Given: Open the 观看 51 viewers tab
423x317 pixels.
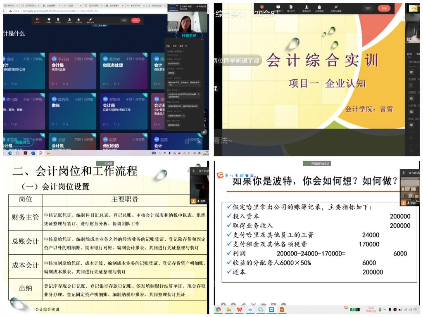Looking at the screenshot, I should (x=183, y=46).
